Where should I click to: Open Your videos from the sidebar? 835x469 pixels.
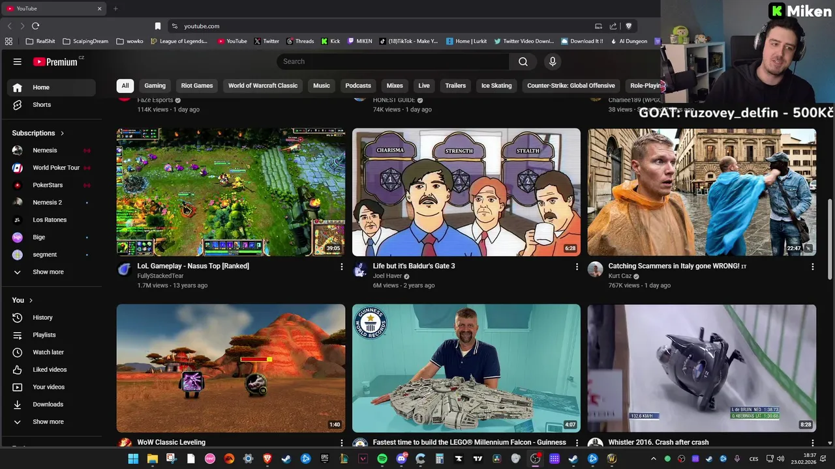(51, 387)
